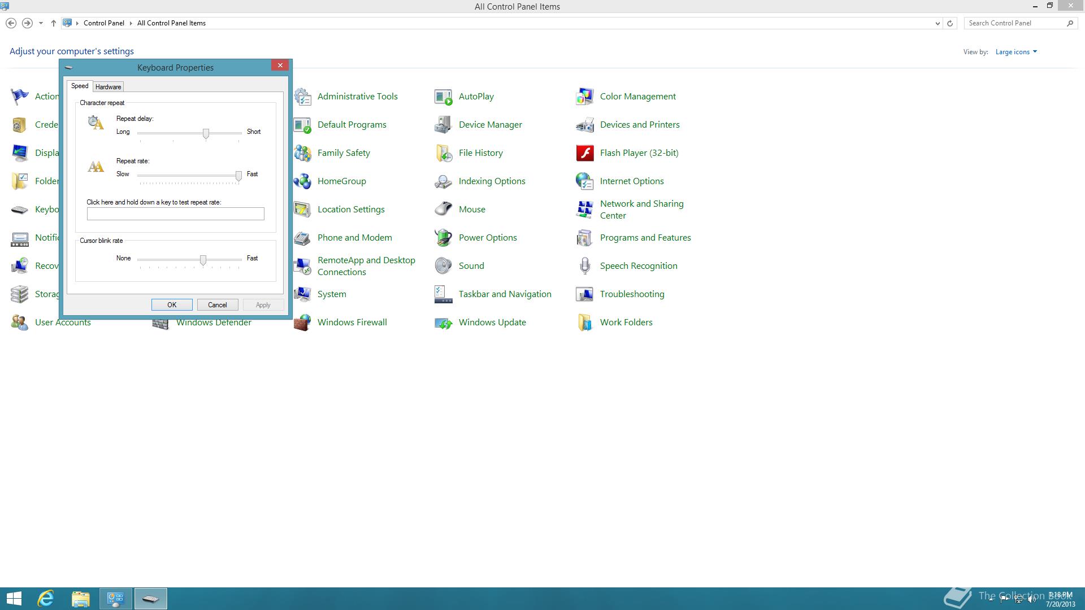Open the Location Settings icon

[302, 210]
